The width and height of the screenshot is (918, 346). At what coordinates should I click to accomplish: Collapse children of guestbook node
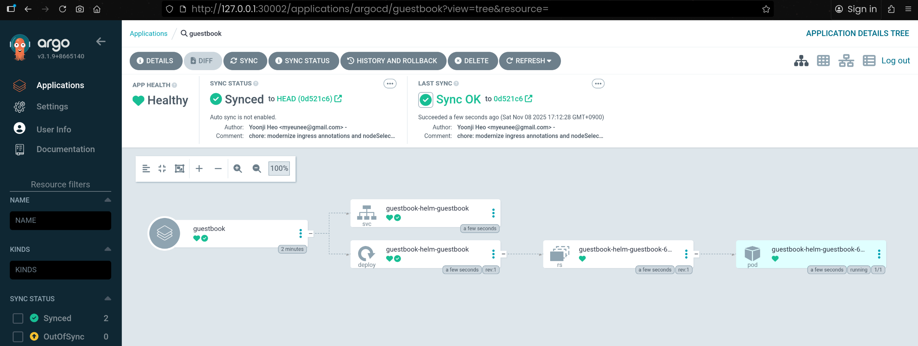[311, 233]
